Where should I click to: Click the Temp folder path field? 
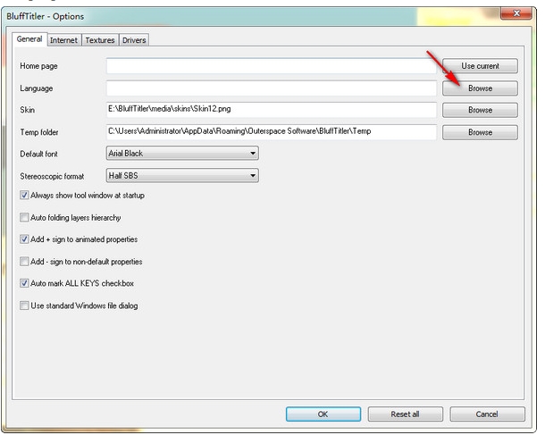(272, 132)
